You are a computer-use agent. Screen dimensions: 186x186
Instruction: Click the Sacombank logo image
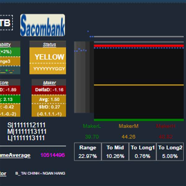[42, 25]
